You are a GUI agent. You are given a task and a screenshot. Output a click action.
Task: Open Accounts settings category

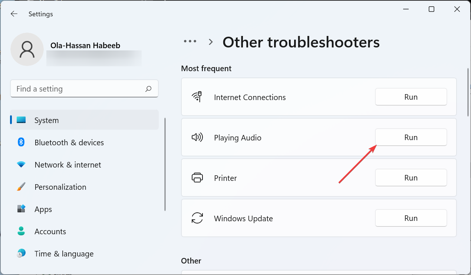point(84,231)
